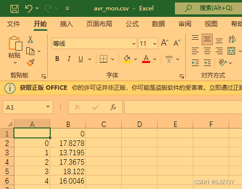
Task: Open the 字体 dialog launcher
Action: 182,76
